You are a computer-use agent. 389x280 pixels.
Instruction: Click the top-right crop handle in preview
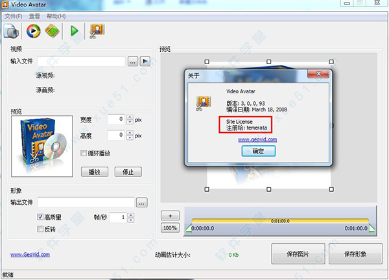(331, 62)
